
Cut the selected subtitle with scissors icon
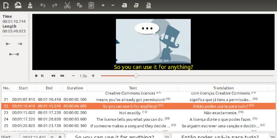coord(67,5)
